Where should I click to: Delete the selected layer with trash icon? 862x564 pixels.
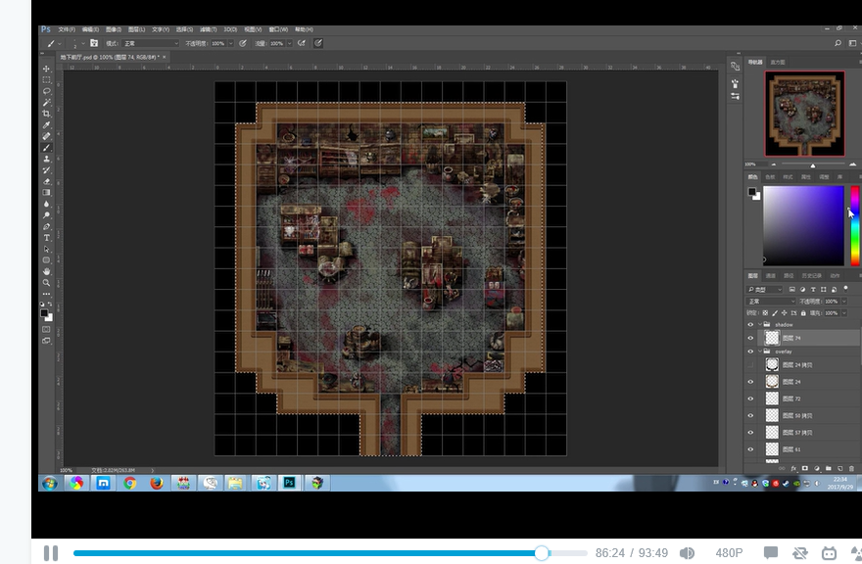[x=851, y=468]
